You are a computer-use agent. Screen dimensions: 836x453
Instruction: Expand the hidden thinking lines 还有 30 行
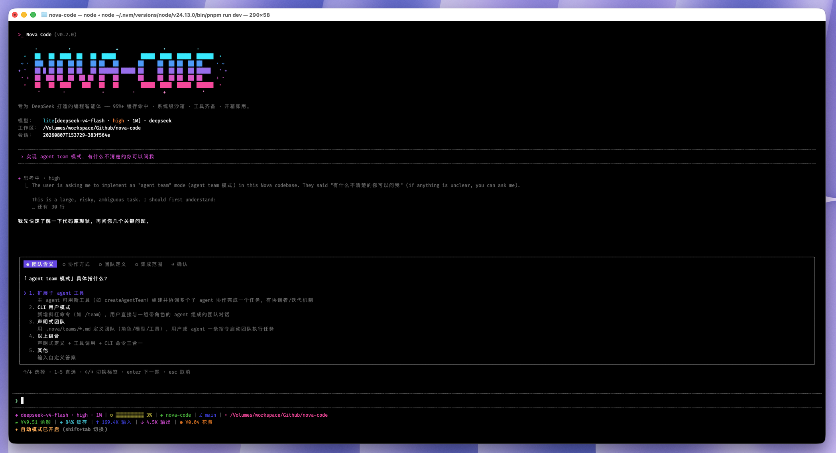coord(48,207)
